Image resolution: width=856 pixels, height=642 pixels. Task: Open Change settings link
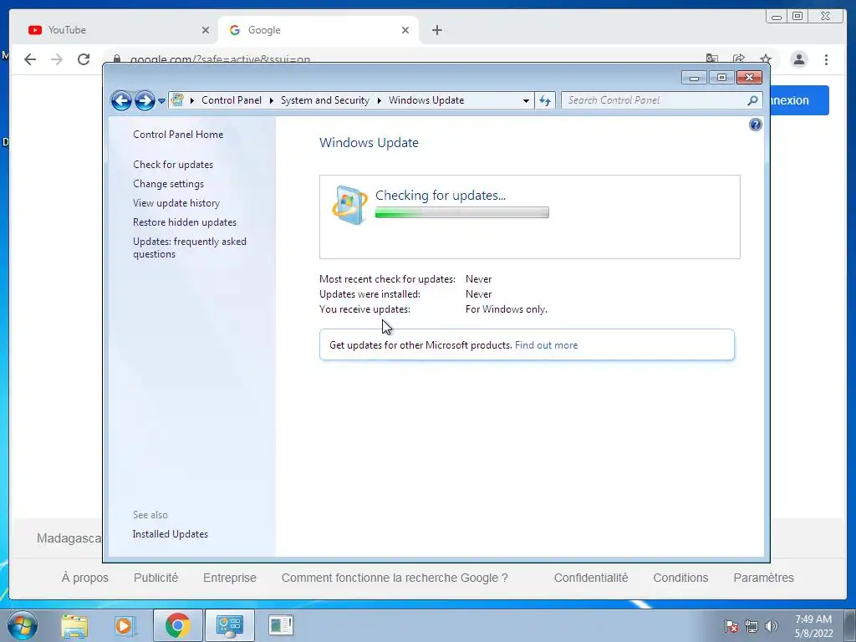coord(168,184)
